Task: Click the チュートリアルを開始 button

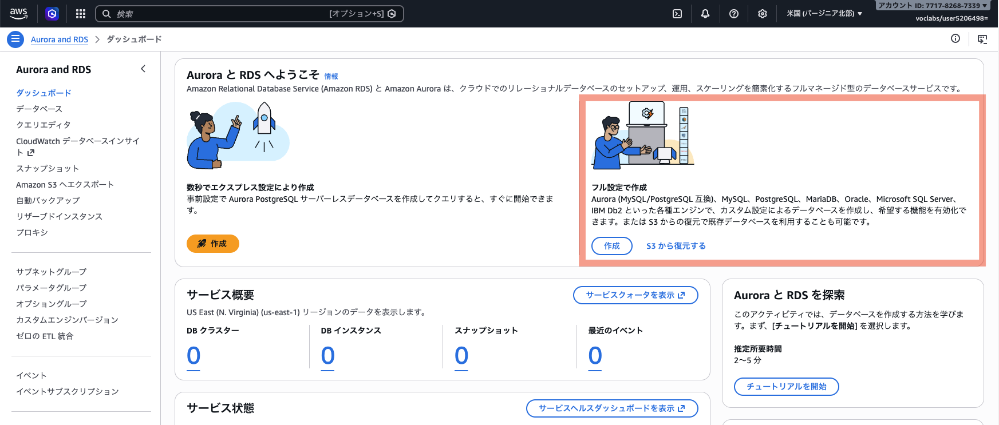Action: pos(787,387)
